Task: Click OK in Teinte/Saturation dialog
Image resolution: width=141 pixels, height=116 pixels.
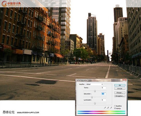Action: coord(120,85)
